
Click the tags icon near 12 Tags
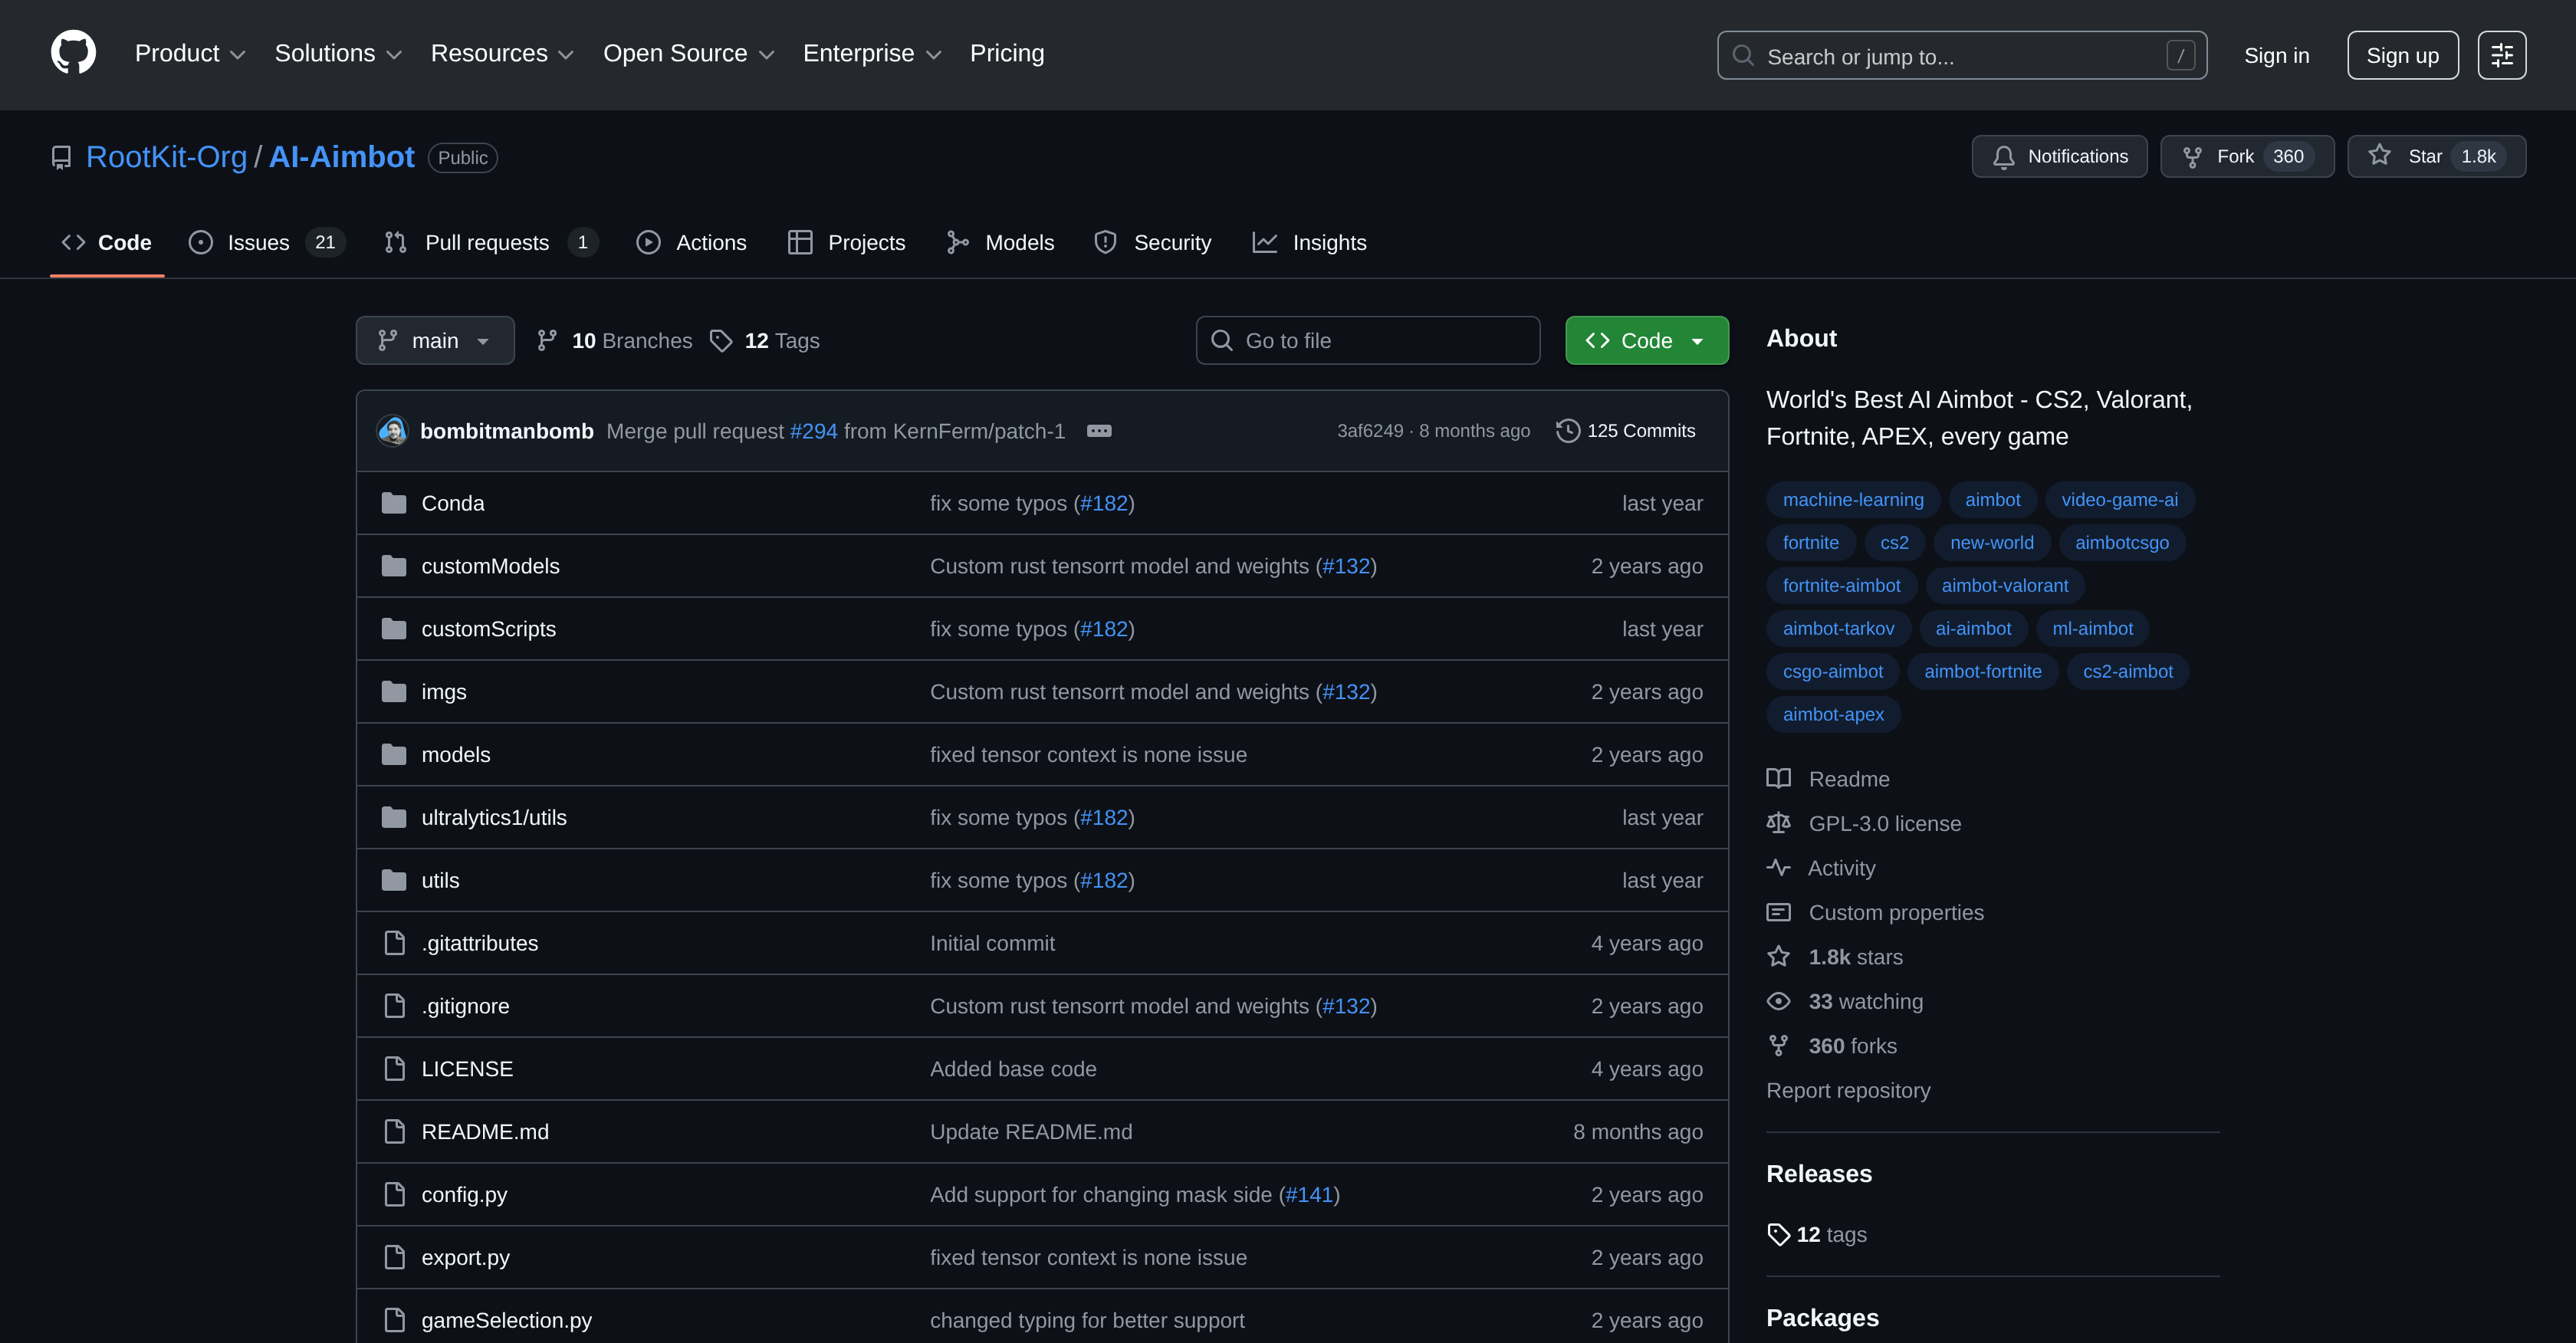(x=722, y=340)
